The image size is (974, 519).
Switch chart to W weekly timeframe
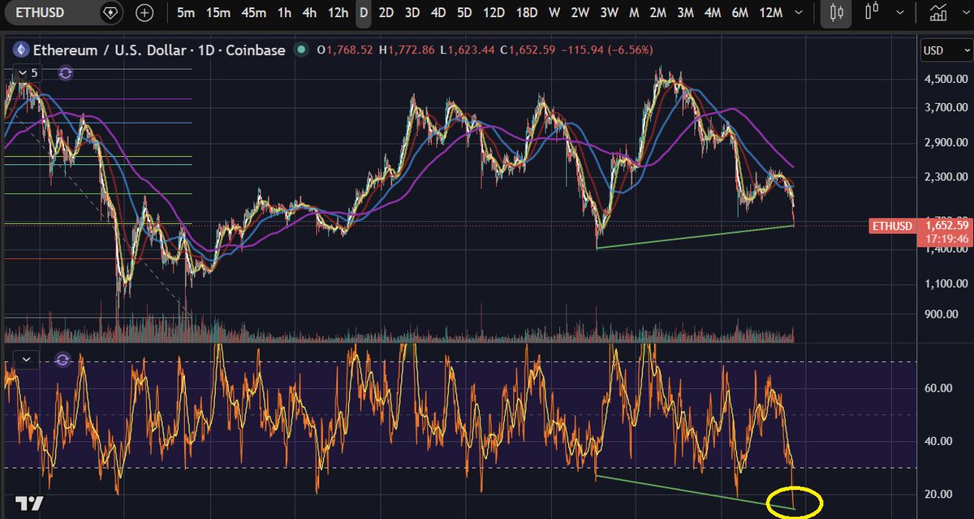coord(554,13)
